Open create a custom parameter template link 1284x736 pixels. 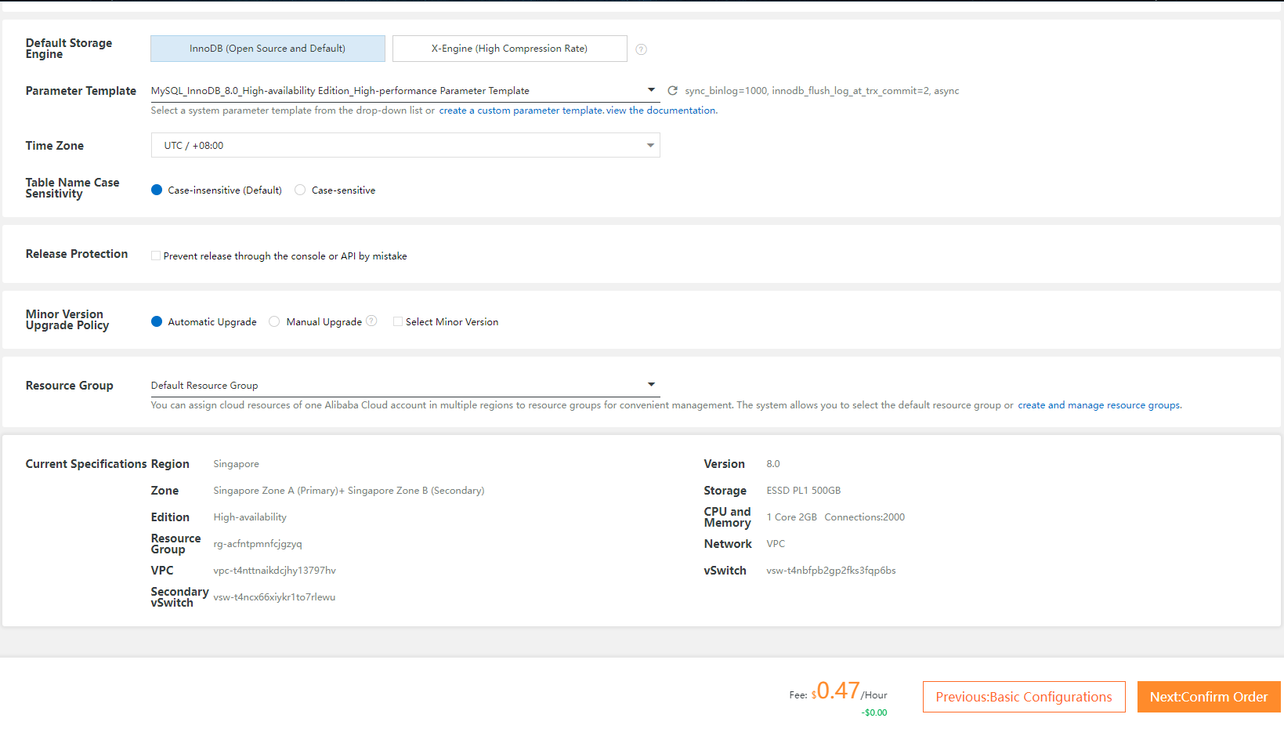point(520,111)
